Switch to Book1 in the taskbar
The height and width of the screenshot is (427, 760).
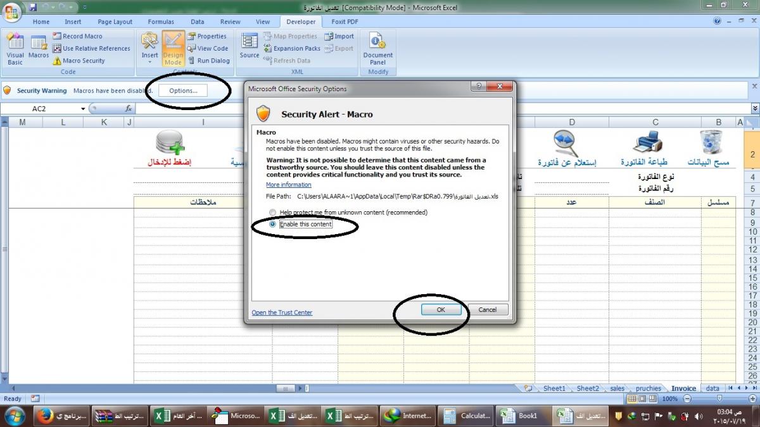coord(524,416)
